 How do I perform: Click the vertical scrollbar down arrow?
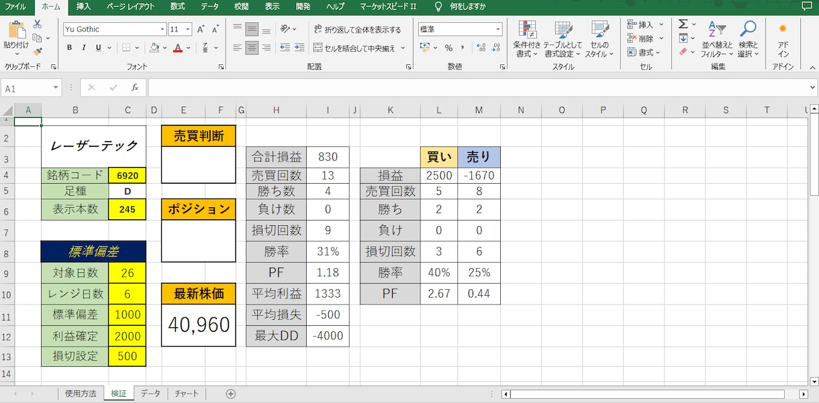813,381
